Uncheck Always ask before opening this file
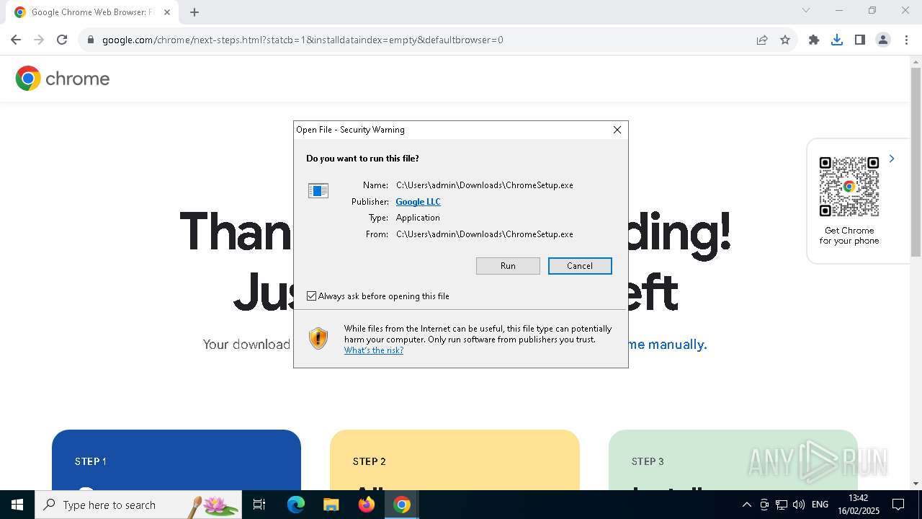 [312, 296]
